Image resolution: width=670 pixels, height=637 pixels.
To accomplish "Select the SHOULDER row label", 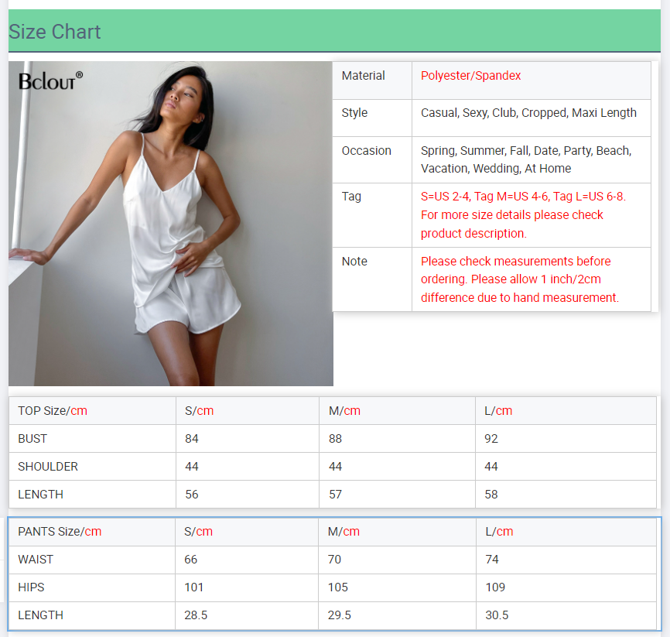I will 48,467.
